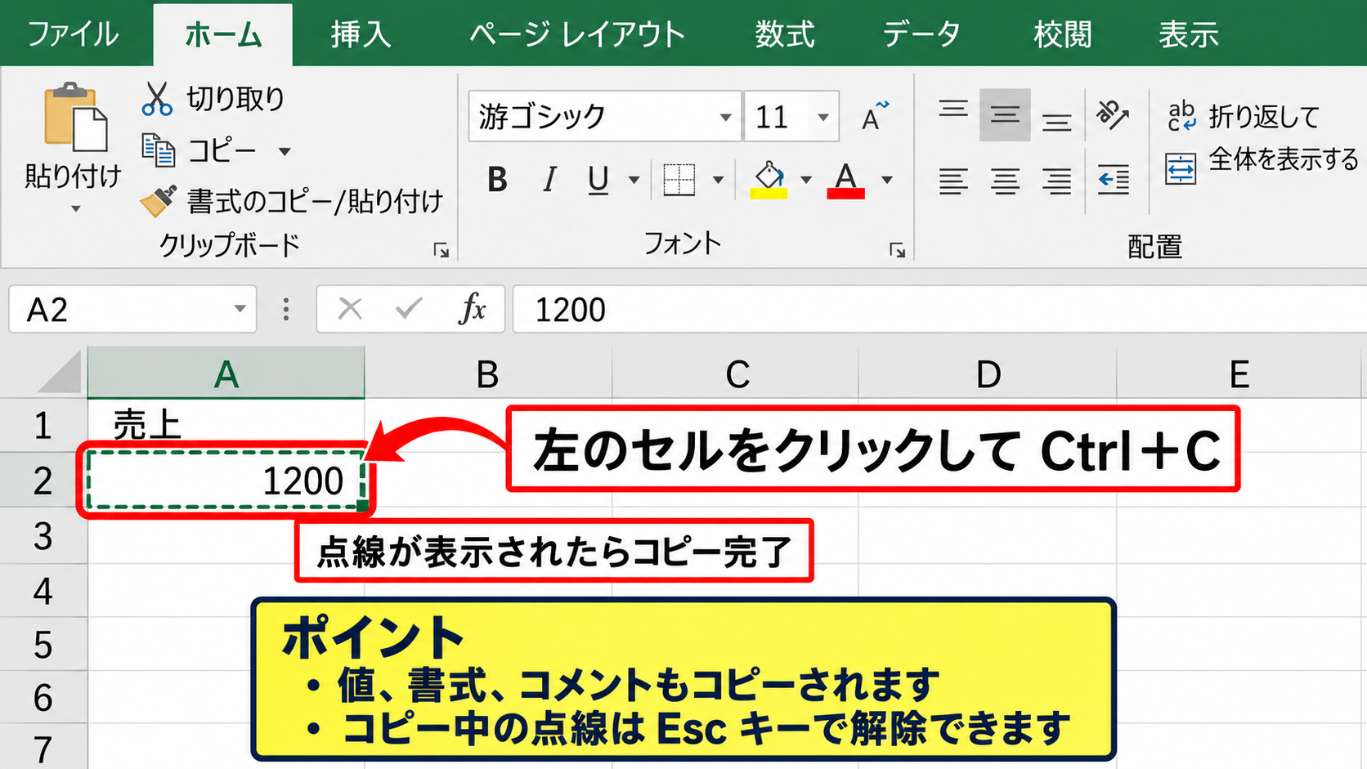Click the text orientation icon

[1113, 115]
